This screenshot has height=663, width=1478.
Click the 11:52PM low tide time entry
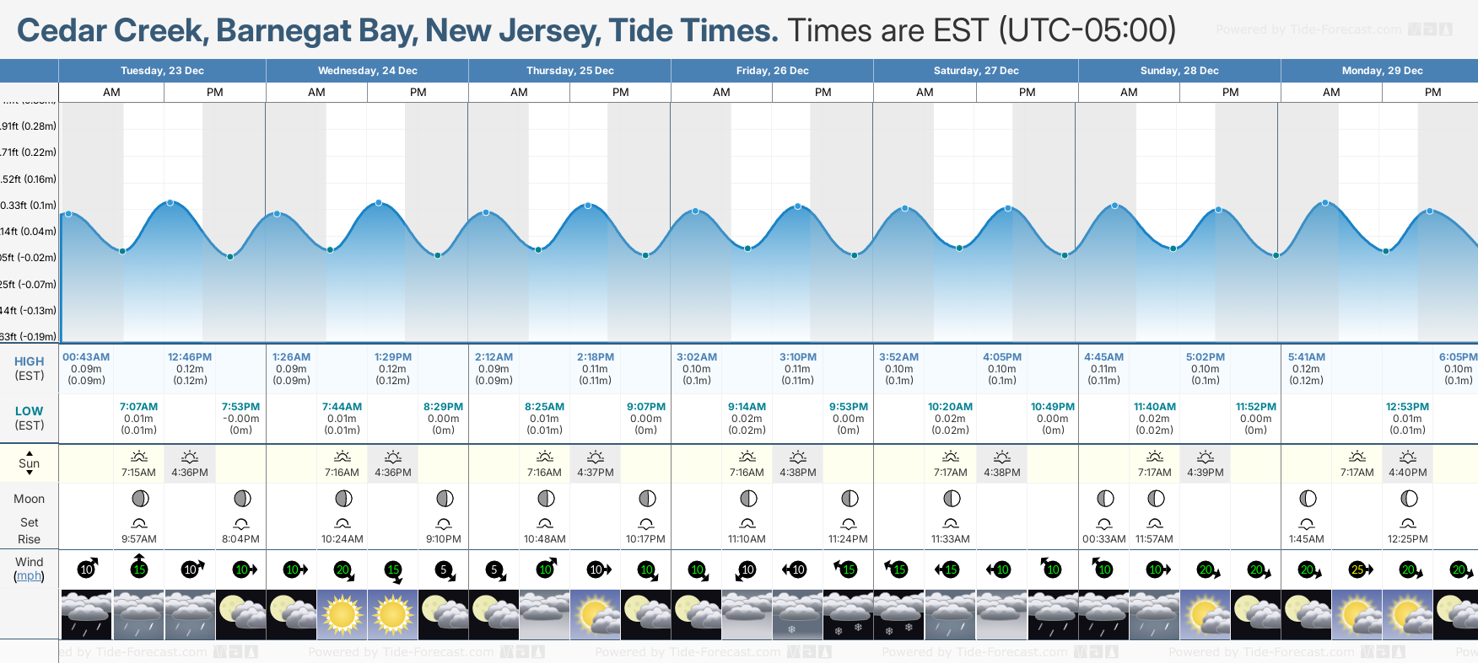[x=1255, y=407]
